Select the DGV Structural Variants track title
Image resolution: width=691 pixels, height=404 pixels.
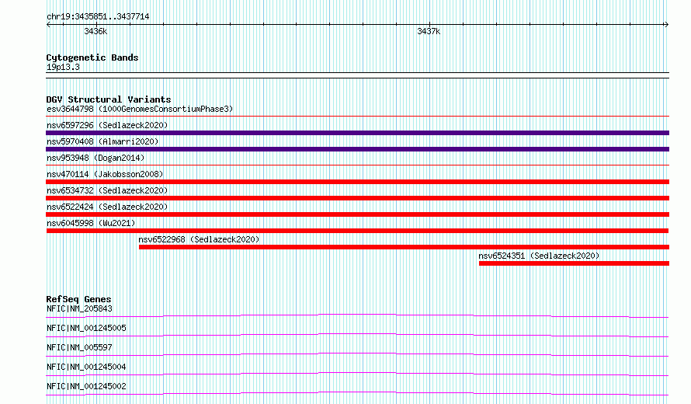[x=109, y=99]
